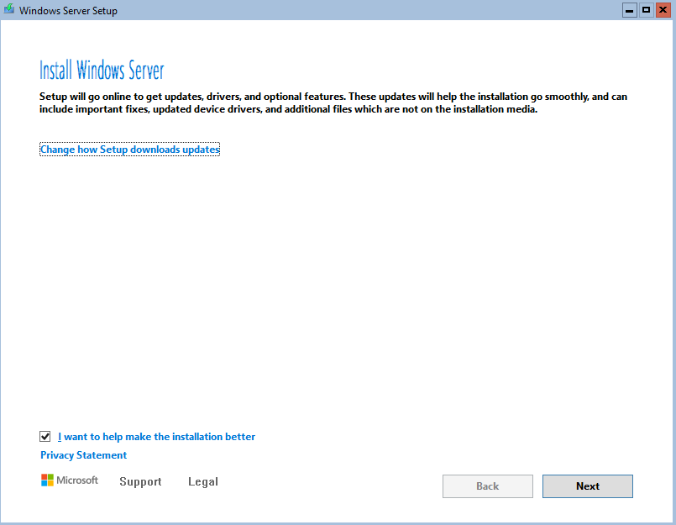Click the Microsoft four-square logo

[x=48, y=480]
